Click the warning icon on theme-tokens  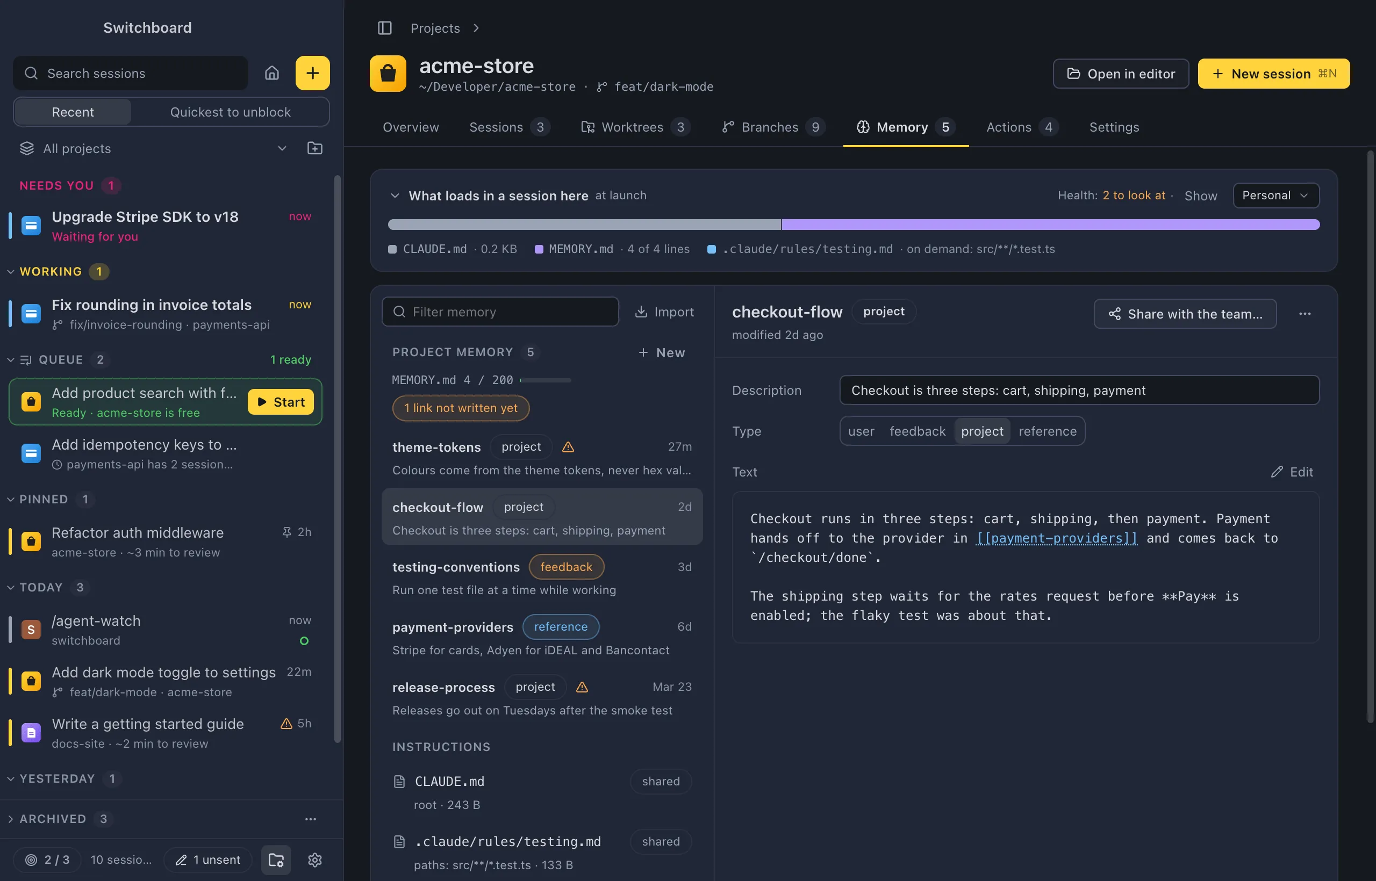(568, 447)
